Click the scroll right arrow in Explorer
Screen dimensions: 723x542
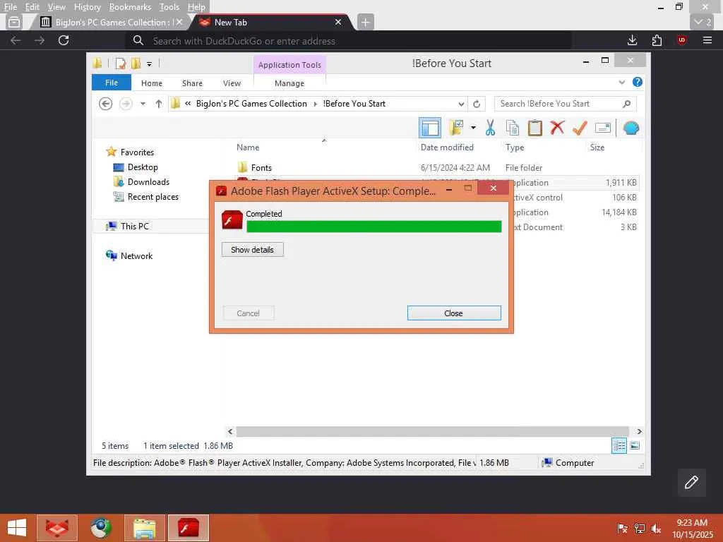point(639,431)
